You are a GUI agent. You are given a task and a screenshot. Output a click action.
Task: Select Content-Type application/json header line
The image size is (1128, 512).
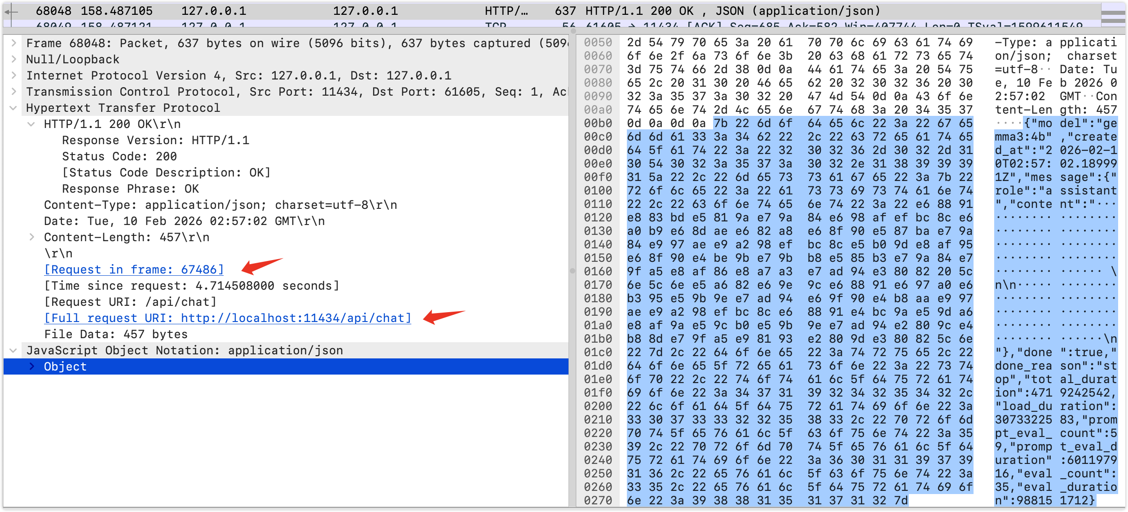[220, 205]
